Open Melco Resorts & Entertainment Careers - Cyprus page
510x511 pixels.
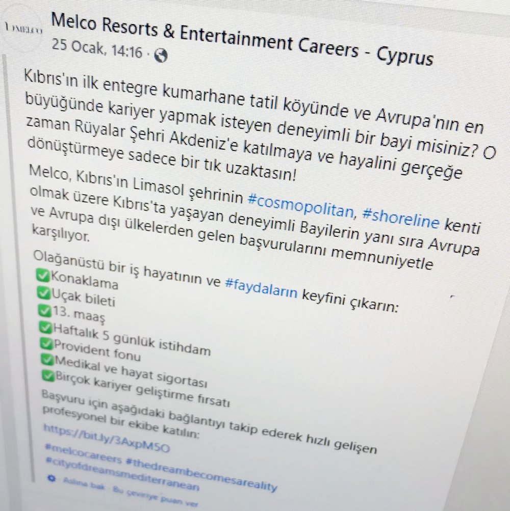tap(242, 39)
